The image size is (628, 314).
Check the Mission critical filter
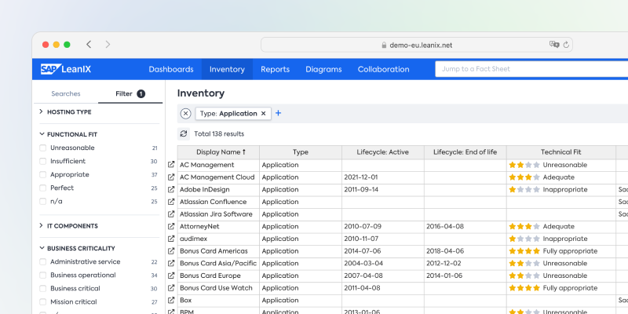click(x=43, y=302)
